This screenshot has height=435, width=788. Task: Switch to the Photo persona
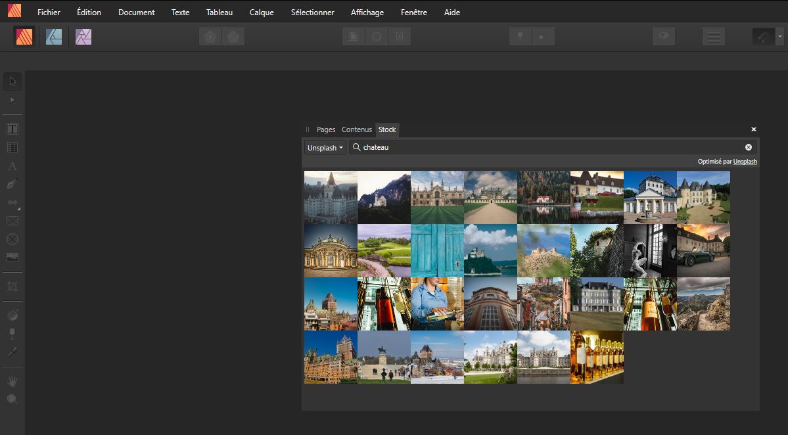click(83, 37)
